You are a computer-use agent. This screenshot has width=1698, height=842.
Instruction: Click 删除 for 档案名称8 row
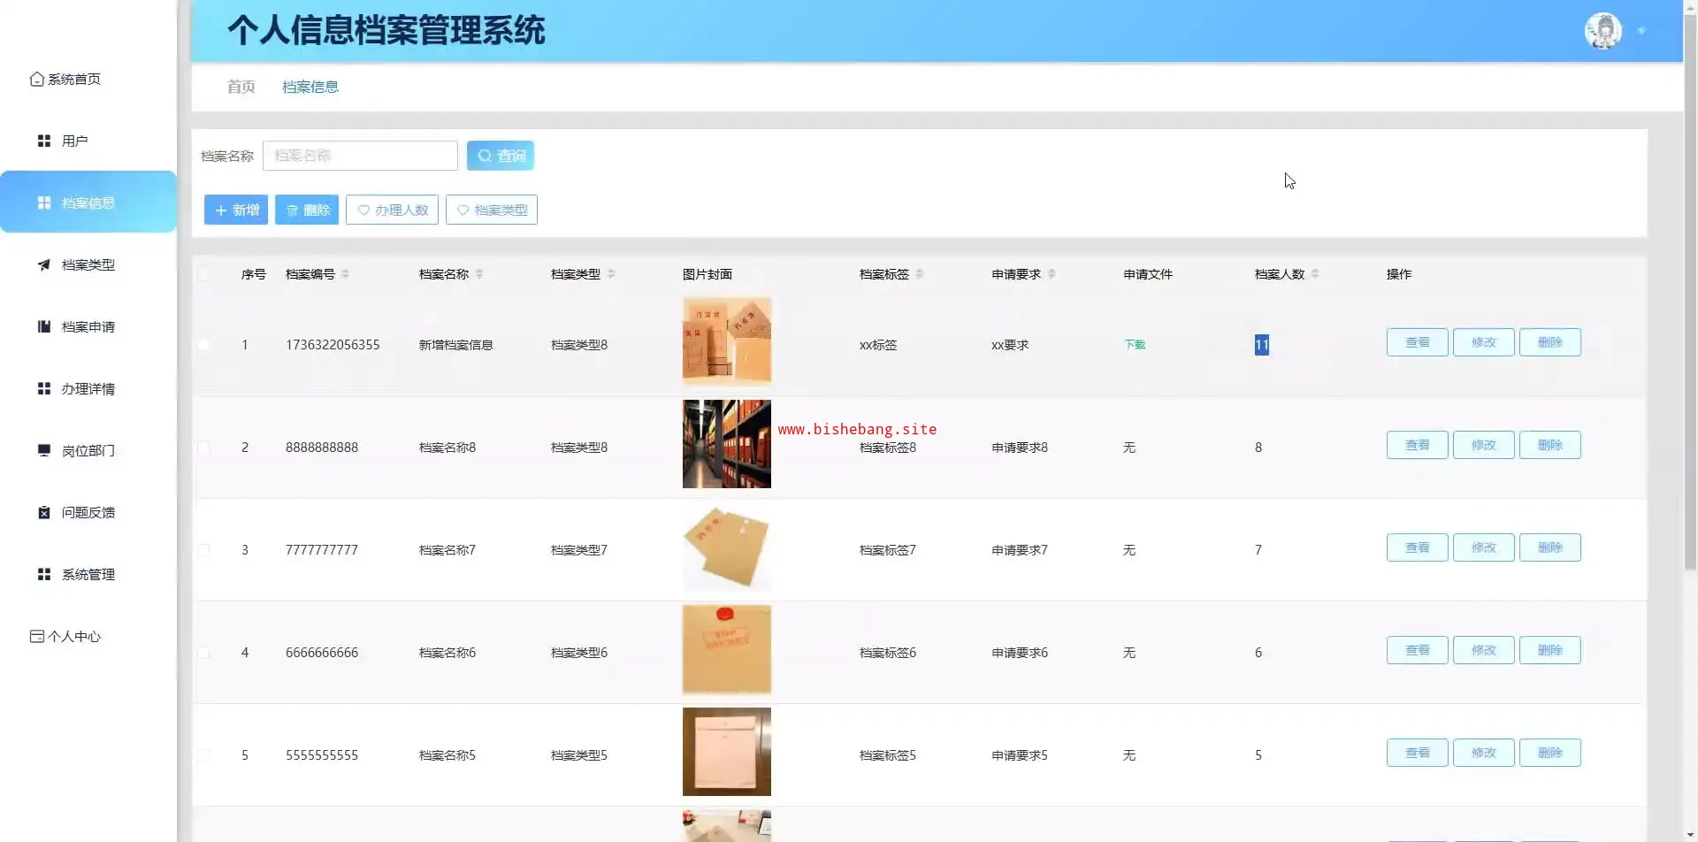click(x=1550, y=445)
